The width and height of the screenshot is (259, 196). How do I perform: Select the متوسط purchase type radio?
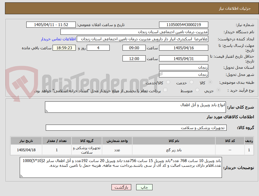(197, 90)
